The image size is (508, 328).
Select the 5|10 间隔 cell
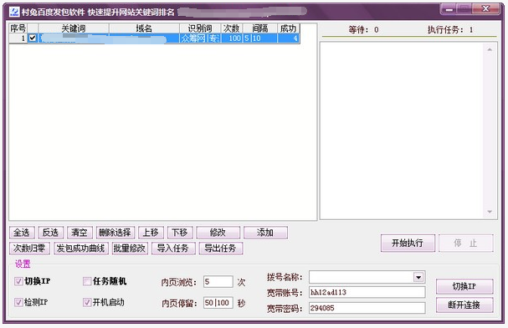point(259,38)
